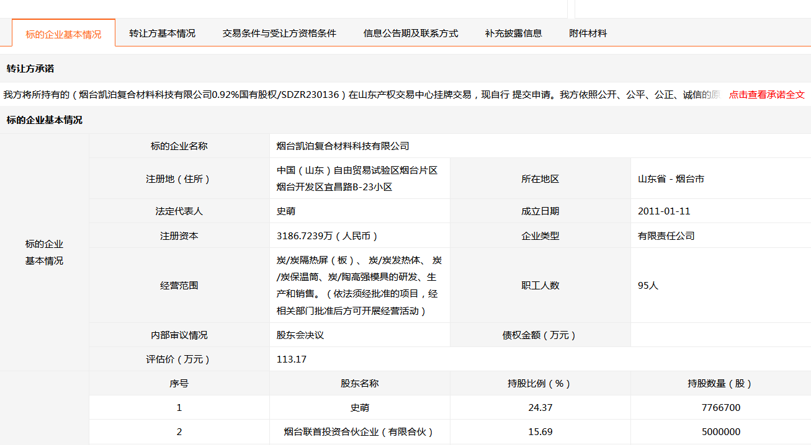Click the 序号 column header
The height and width of the screenshot is (445, 811).
click(x=179, y=384)
